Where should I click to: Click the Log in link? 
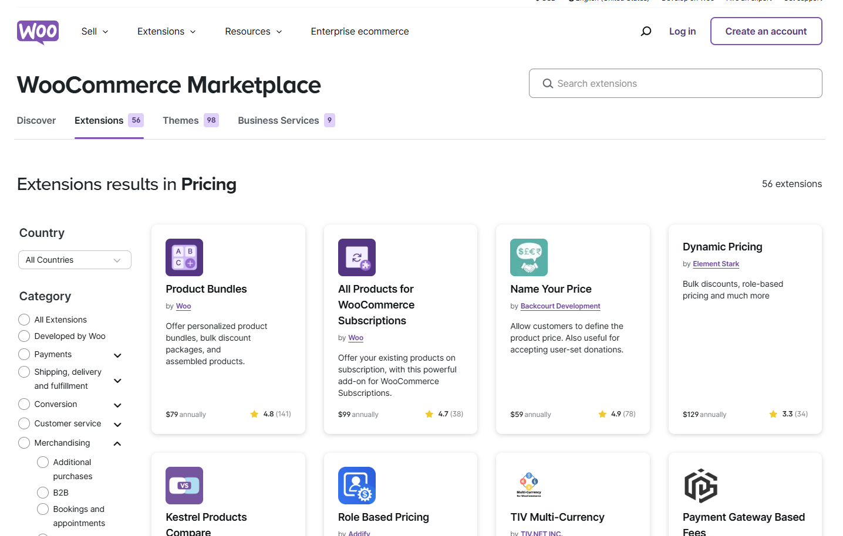click(x=682, y=31)
